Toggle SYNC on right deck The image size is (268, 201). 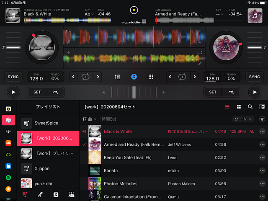254,77
